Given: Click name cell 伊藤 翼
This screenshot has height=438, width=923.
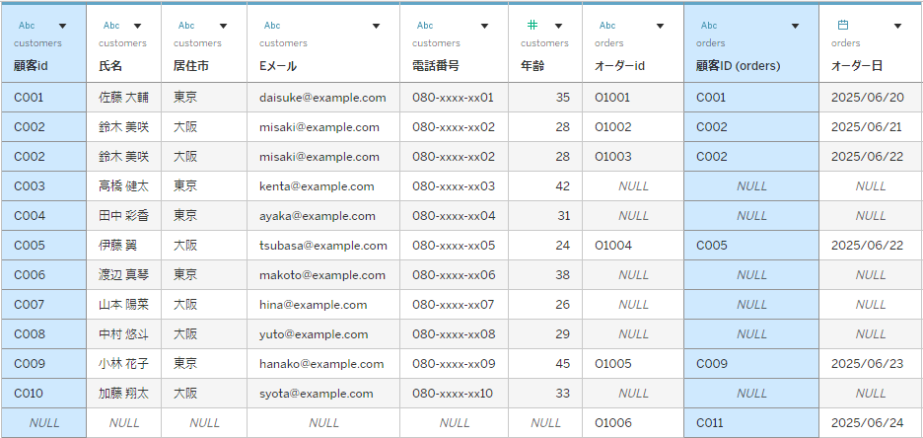Looking at the screenshot, I should click(x=123, y=246).
